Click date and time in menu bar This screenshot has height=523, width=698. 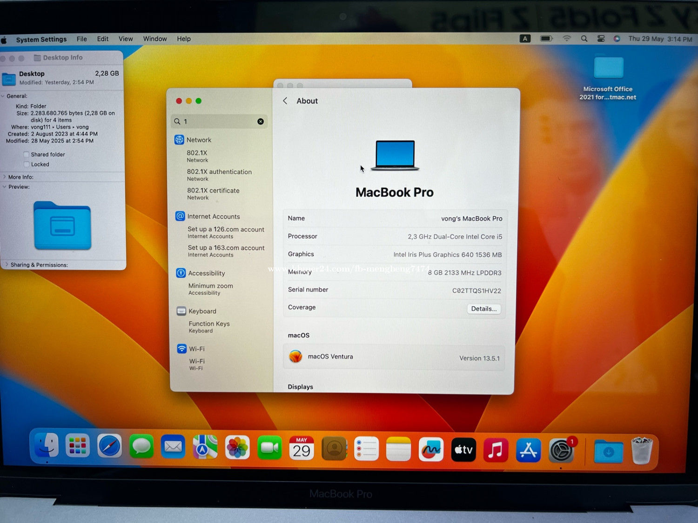coord(660,39)
